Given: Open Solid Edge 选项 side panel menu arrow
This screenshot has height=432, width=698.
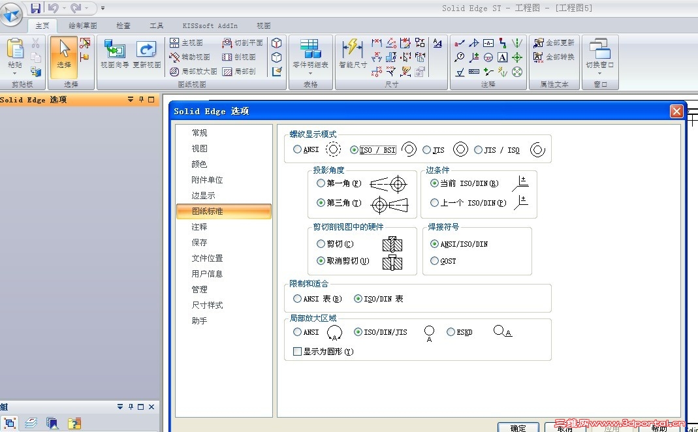Looking at the screenshot, I should (x=131, y=100).
